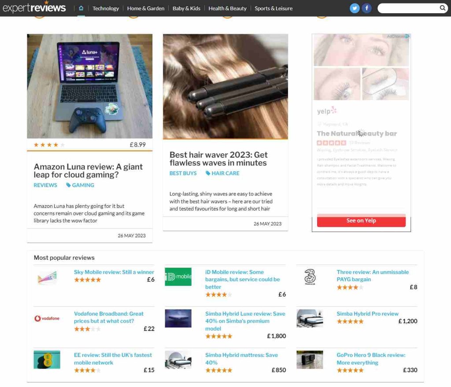Click the Simba Hybrid Pro £1,200 price
The width and height of the screenshot is (451, 387).
(x=407, y=321)
